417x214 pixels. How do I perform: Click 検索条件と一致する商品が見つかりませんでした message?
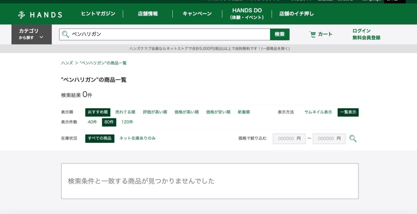click(x=141, y=181)
